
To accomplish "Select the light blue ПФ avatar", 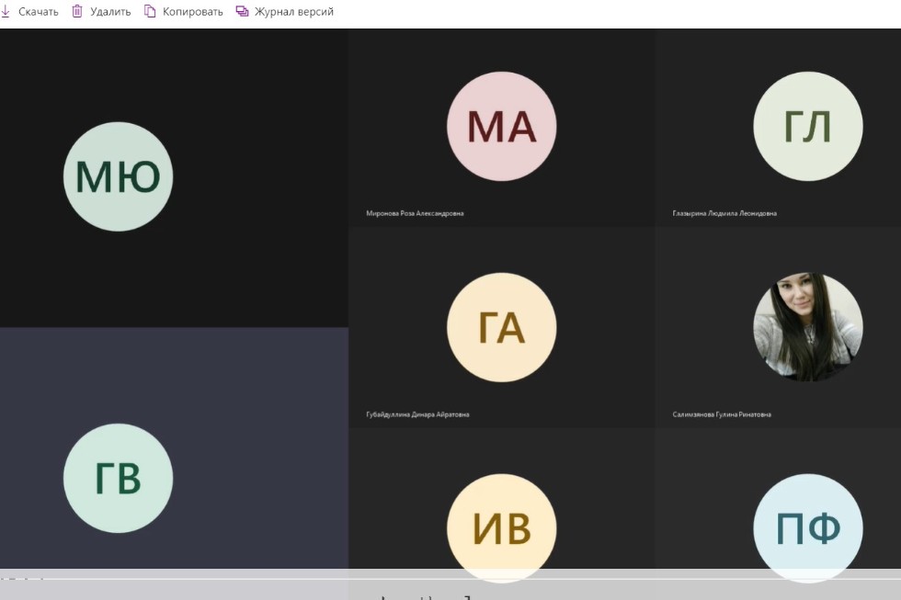I will point(807,527).
